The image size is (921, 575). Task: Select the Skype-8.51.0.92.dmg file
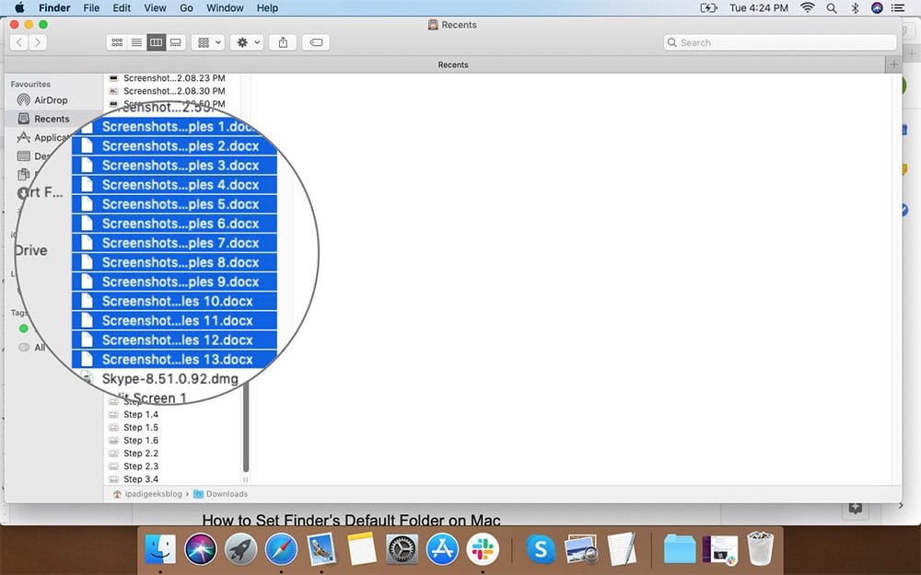169,378
